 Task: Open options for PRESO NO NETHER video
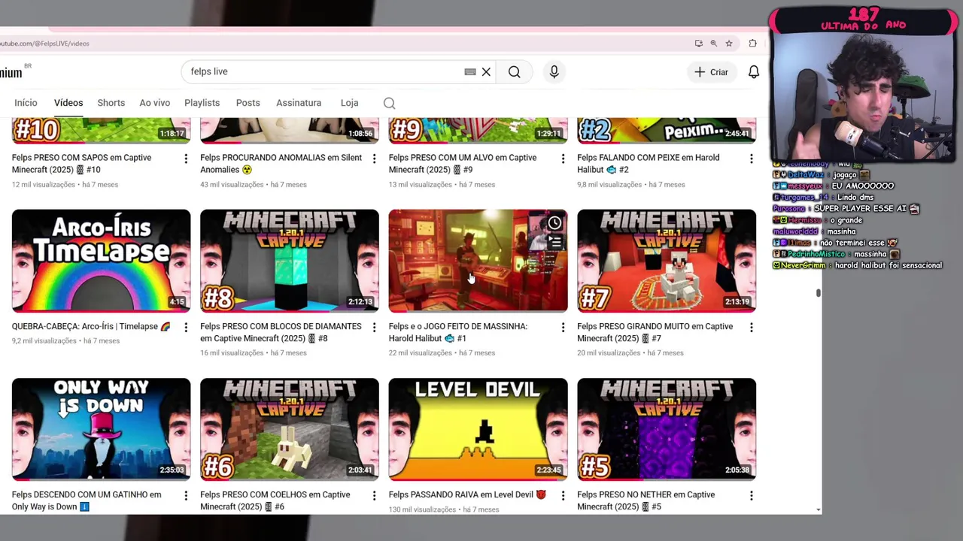(751, 496)
